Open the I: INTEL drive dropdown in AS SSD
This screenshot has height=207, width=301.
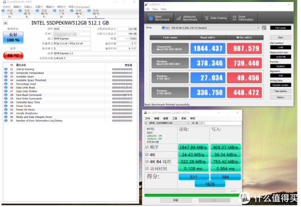[167, 123]
